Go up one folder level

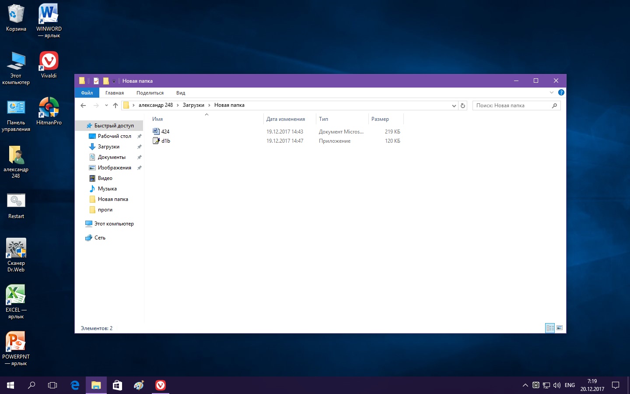pos(115,106)
